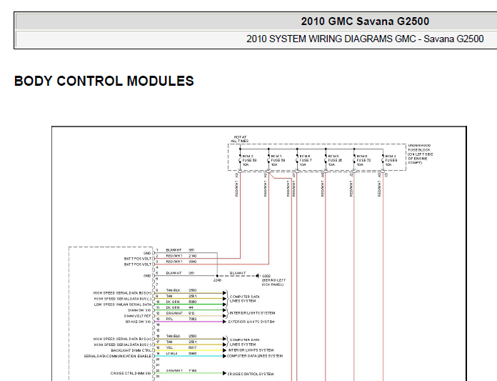Click the arrowhead ending the yellow wire
Viewport: 497px width, 381px height.
224,350
